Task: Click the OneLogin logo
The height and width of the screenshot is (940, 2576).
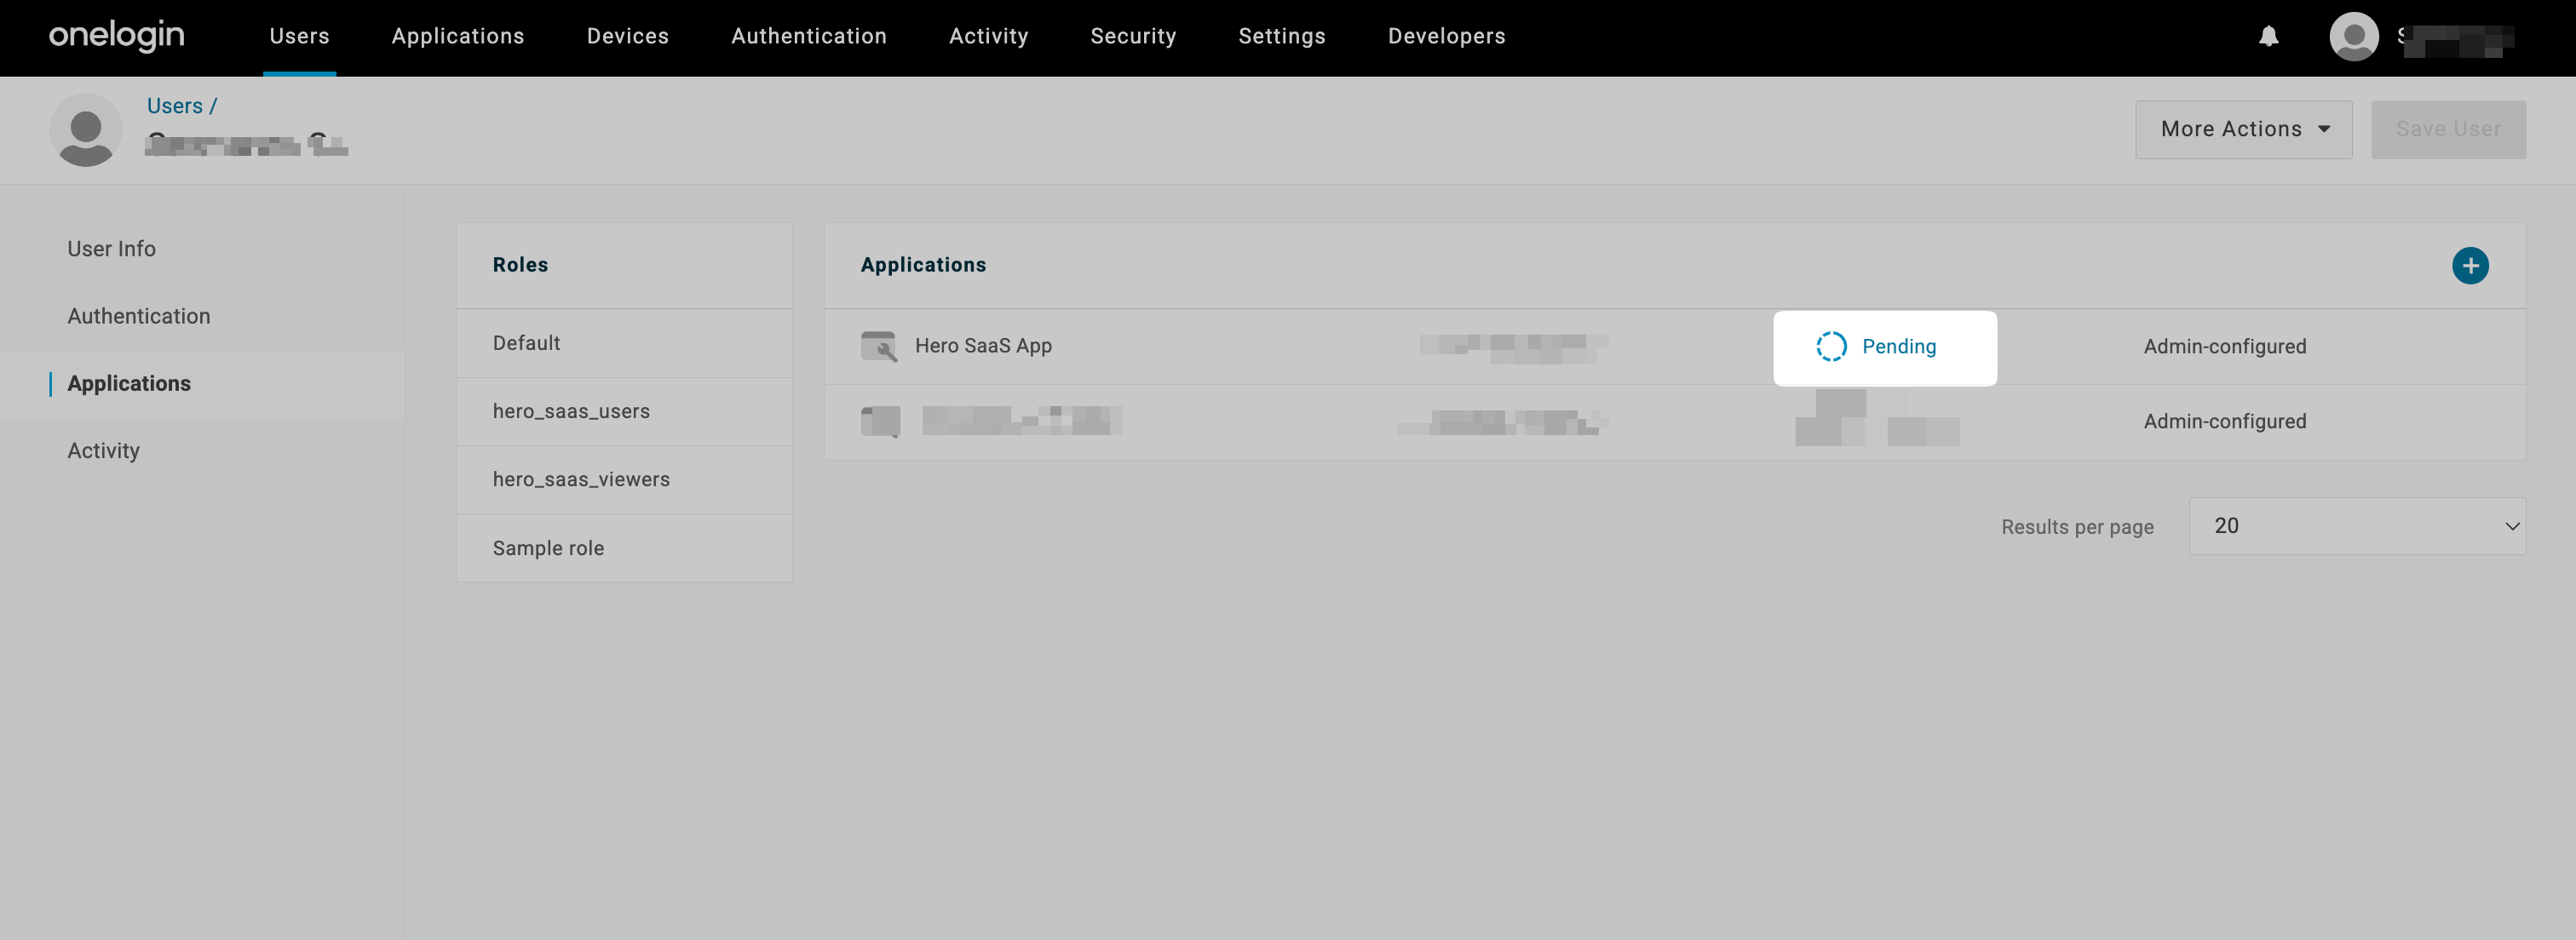Action: pyautogui.click(x=116, y=36)
